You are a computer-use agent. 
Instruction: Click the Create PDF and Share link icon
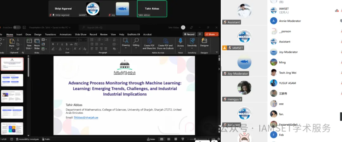(149, 41)
